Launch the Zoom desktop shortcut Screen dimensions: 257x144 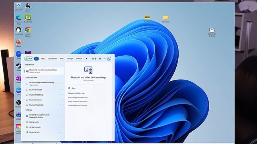18,55
